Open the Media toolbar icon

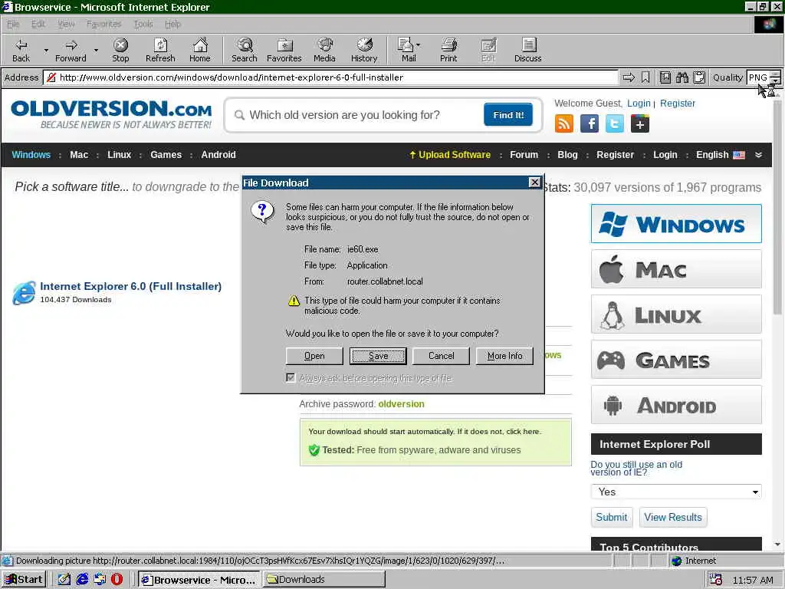324,50
